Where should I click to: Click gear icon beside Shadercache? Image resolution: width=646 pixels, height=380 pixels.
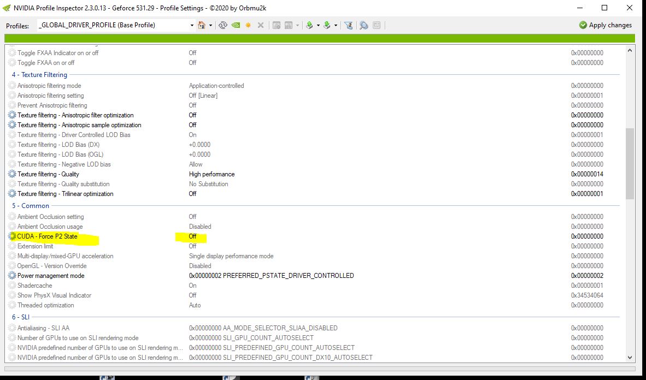(13, 286)
